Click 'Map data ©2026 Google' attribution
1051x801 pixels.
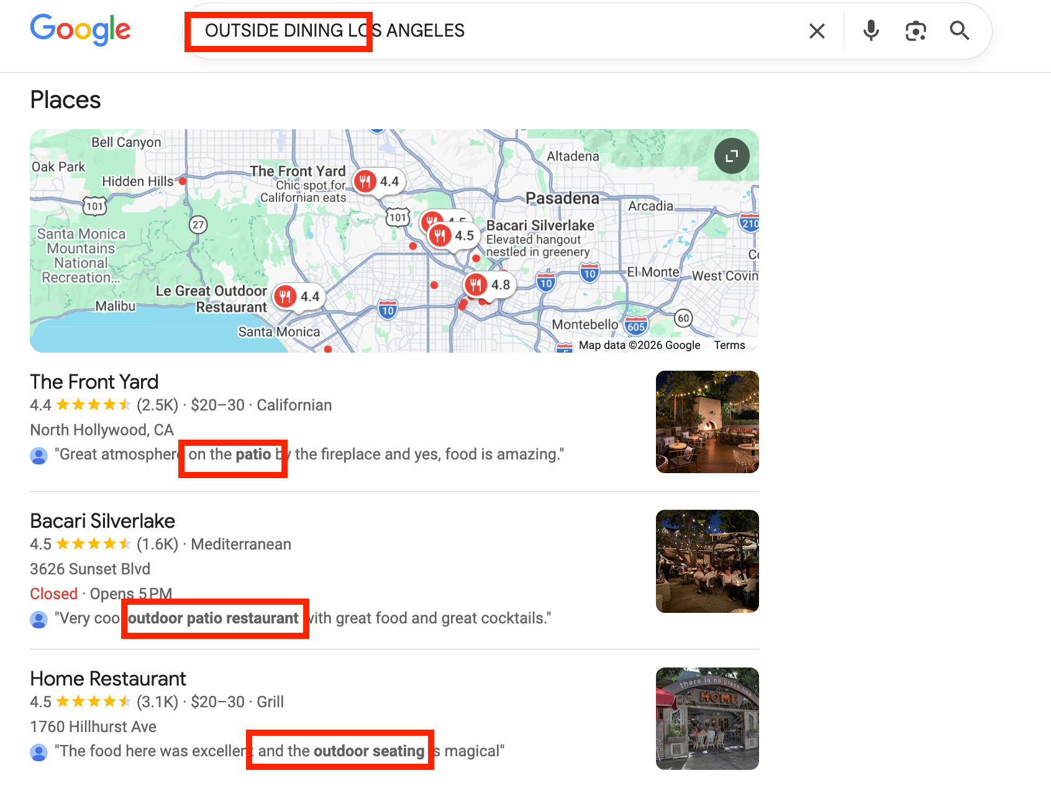[x=639, y=345]
